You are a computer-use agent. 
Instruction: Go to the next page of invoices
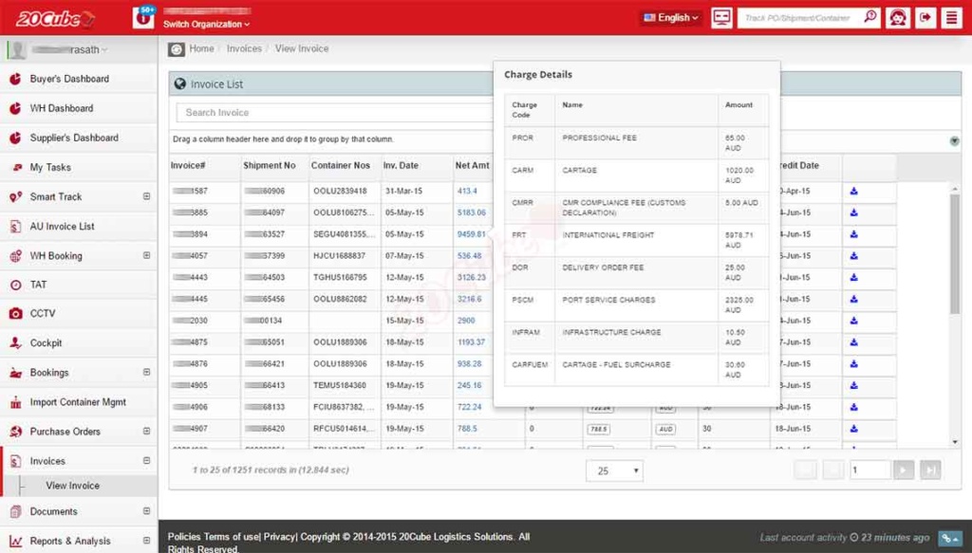tap(904, 470)
